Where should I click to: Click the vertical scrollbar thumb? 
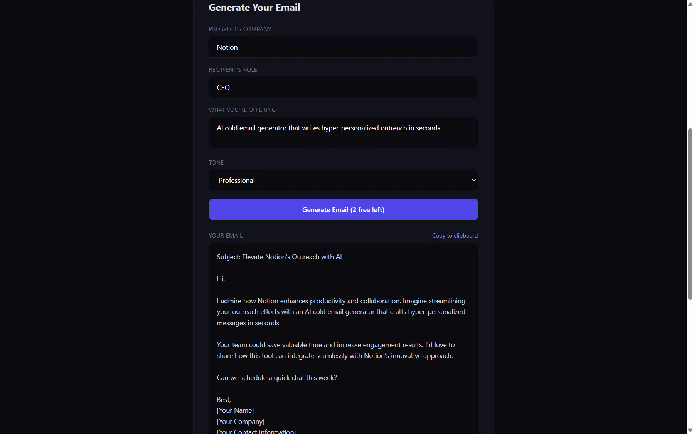pos(690,214)
